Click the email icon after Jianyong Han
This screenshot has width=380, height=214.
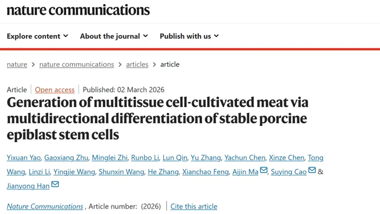(55, 185)
